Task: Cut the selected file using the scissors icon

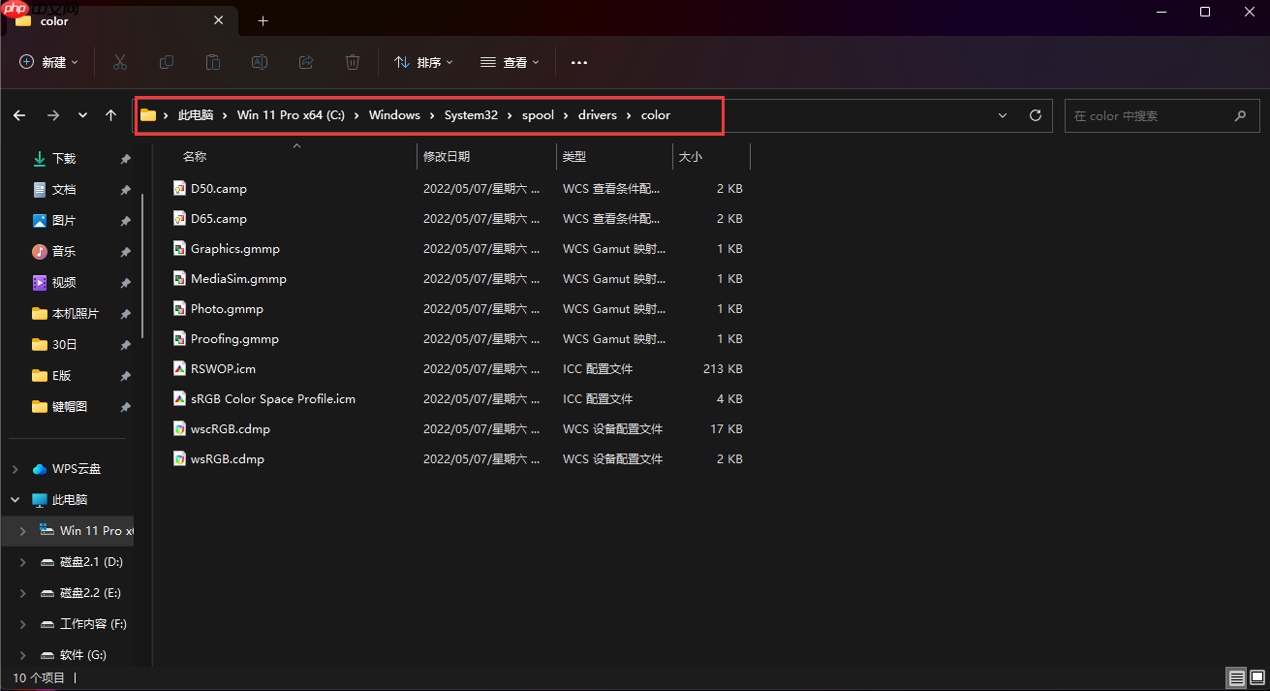Action: [120, 62]
